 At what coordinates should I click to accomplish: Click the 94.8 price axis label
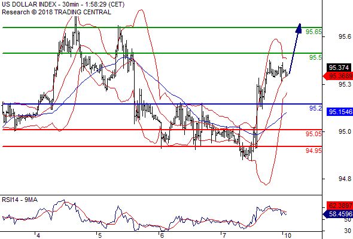tap(345, 179)
